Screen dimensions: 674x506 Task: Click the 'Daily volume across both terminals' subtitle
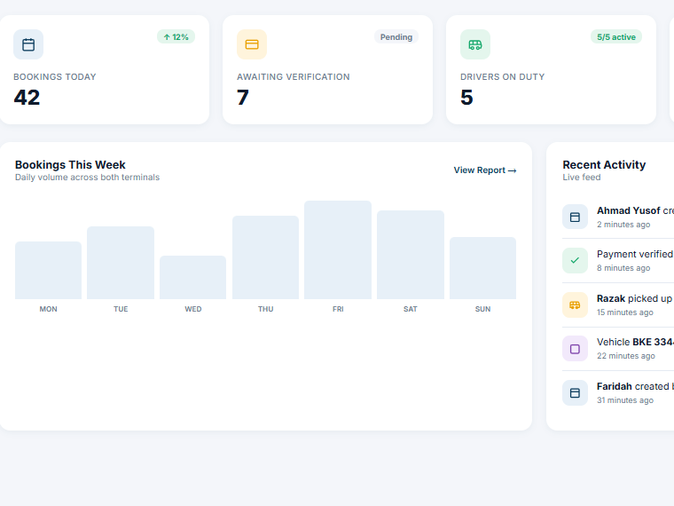(87, 178)
